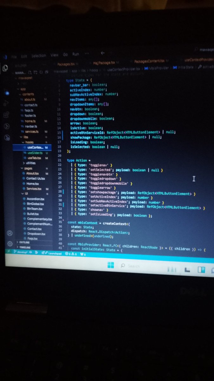Image resolution: width=214 pixels, height=381 pixels.
Task: Open the Run menu
Action: click(75, 54)
